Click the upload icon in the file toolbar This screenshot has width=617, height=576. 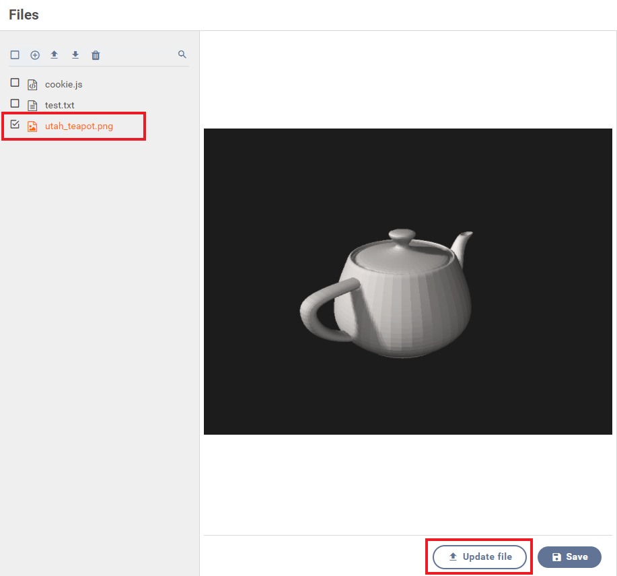(x=55, y=55)
